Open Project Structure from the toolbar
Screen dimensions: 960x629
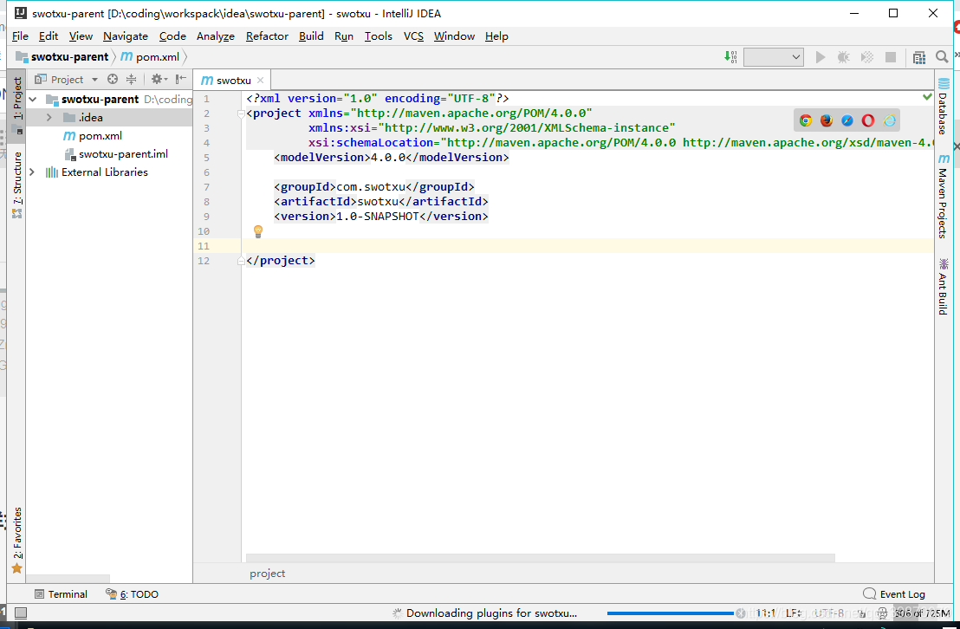[919, 57]
